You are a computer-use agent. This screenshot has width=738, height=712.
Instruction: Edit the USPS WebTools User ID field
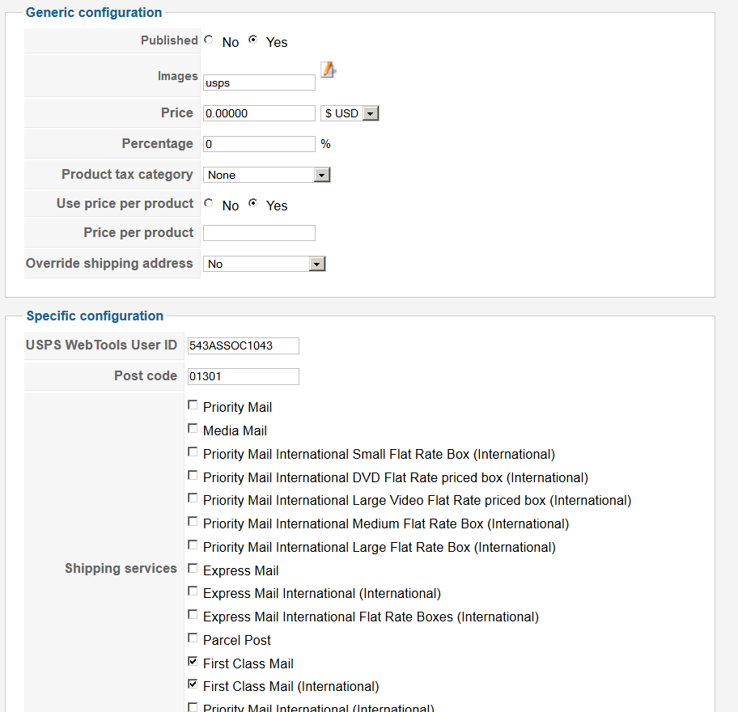(243, 345)
